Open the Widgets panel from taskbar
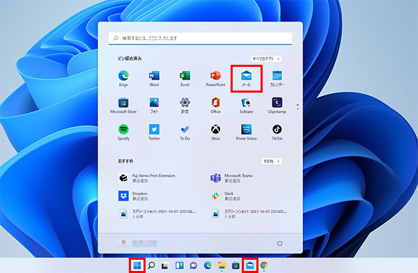 [180, 265]
